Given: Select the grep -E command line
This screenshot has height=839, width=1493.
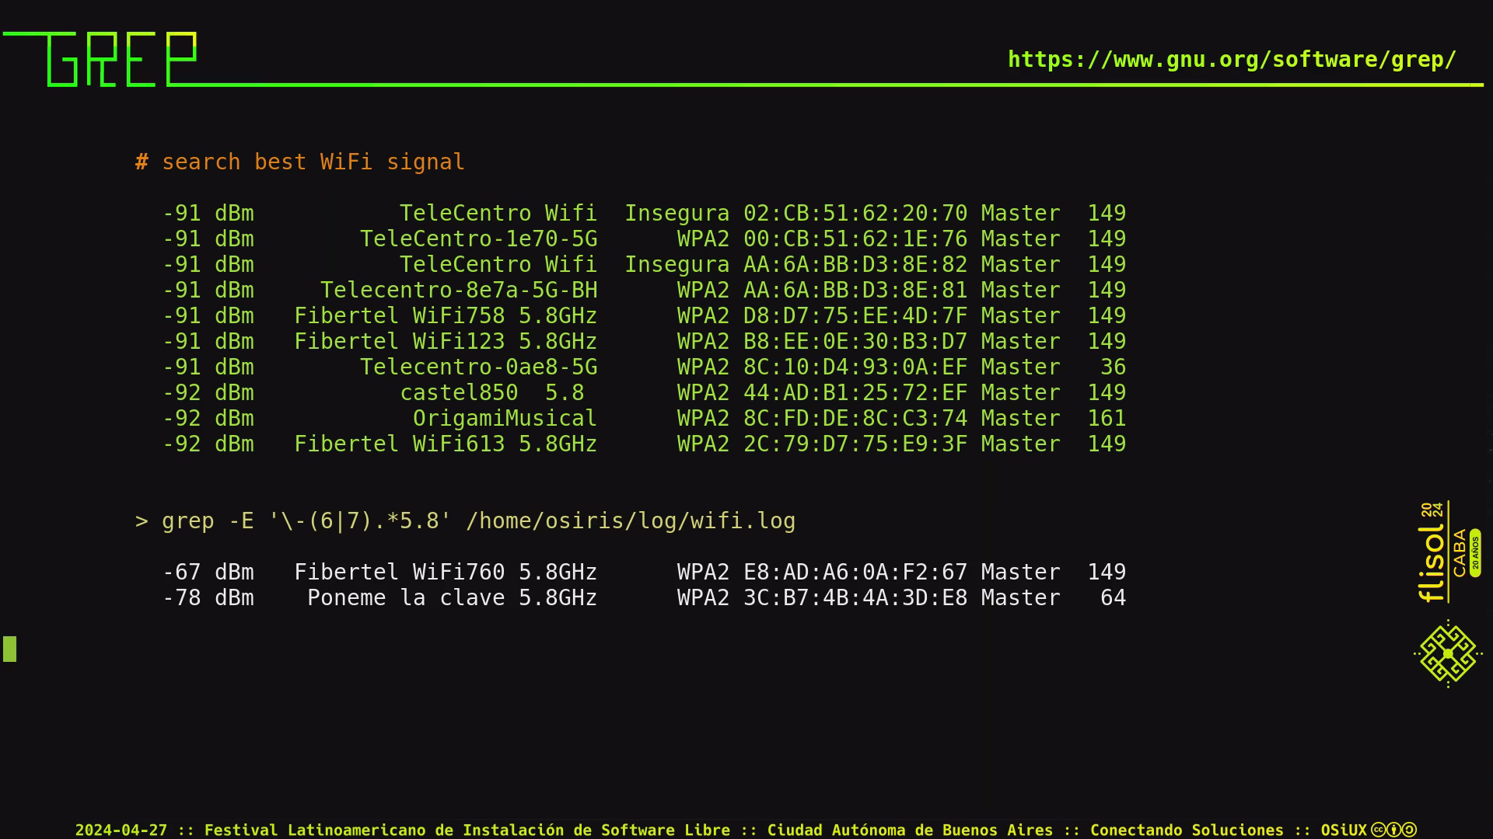Looking at the screenshot, I should tap(465, 520).
